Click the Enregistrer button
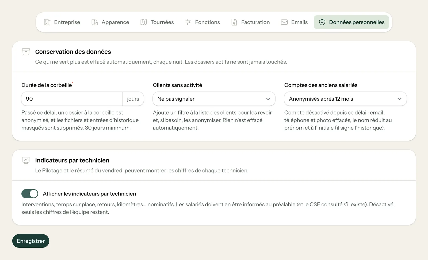Image resolution: width=428 pixels, height=260 pixels. [31, 241]
